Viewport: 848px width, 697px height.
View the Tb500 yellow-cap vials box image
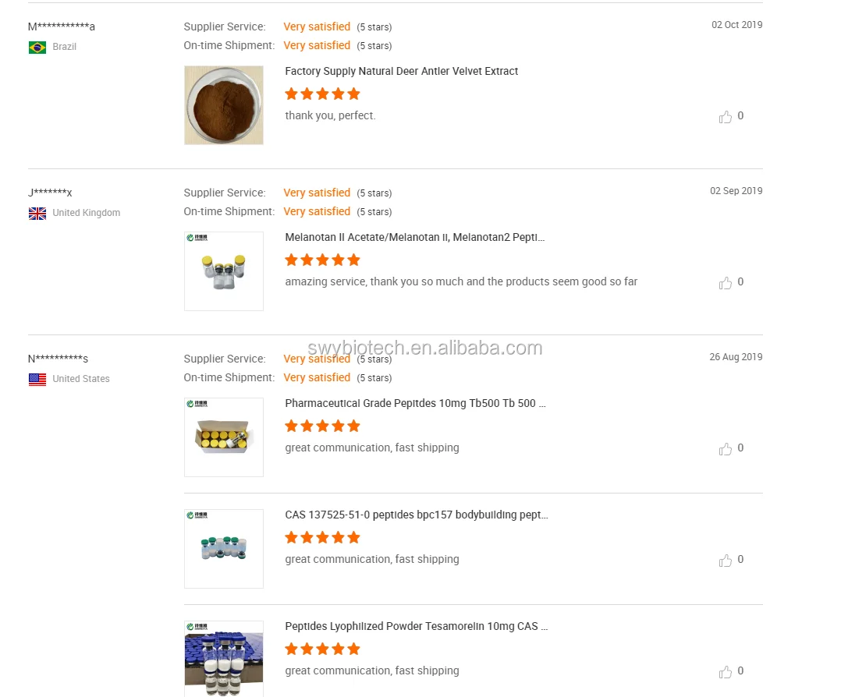click(x=224, y=437)
